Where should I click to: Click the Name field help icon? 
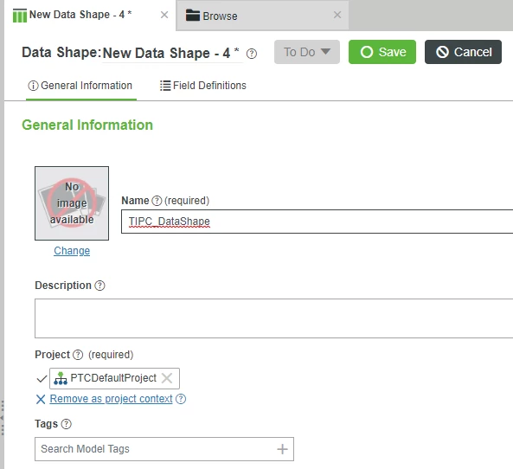(x=157, y=201)
